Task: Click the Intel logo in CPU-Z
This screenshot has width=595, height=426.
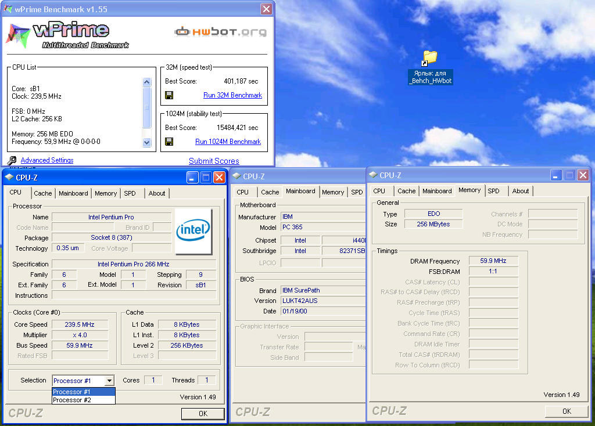Action: 193,231
